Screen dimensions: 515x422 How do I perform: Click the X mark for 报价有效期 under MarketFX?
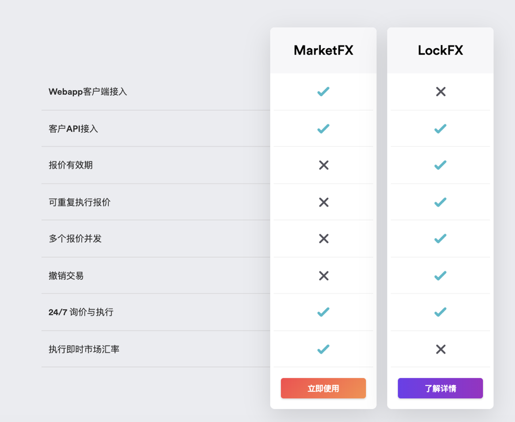pyautogui.click(x=323, y=165)
